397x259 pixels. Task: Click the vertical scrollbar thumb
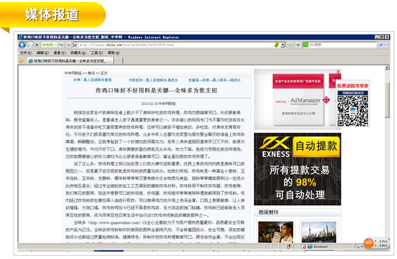click(387, 100)
